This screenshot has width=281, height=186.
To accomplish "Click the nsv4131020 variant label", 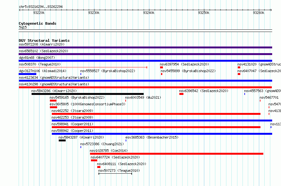I will point(259,64).
